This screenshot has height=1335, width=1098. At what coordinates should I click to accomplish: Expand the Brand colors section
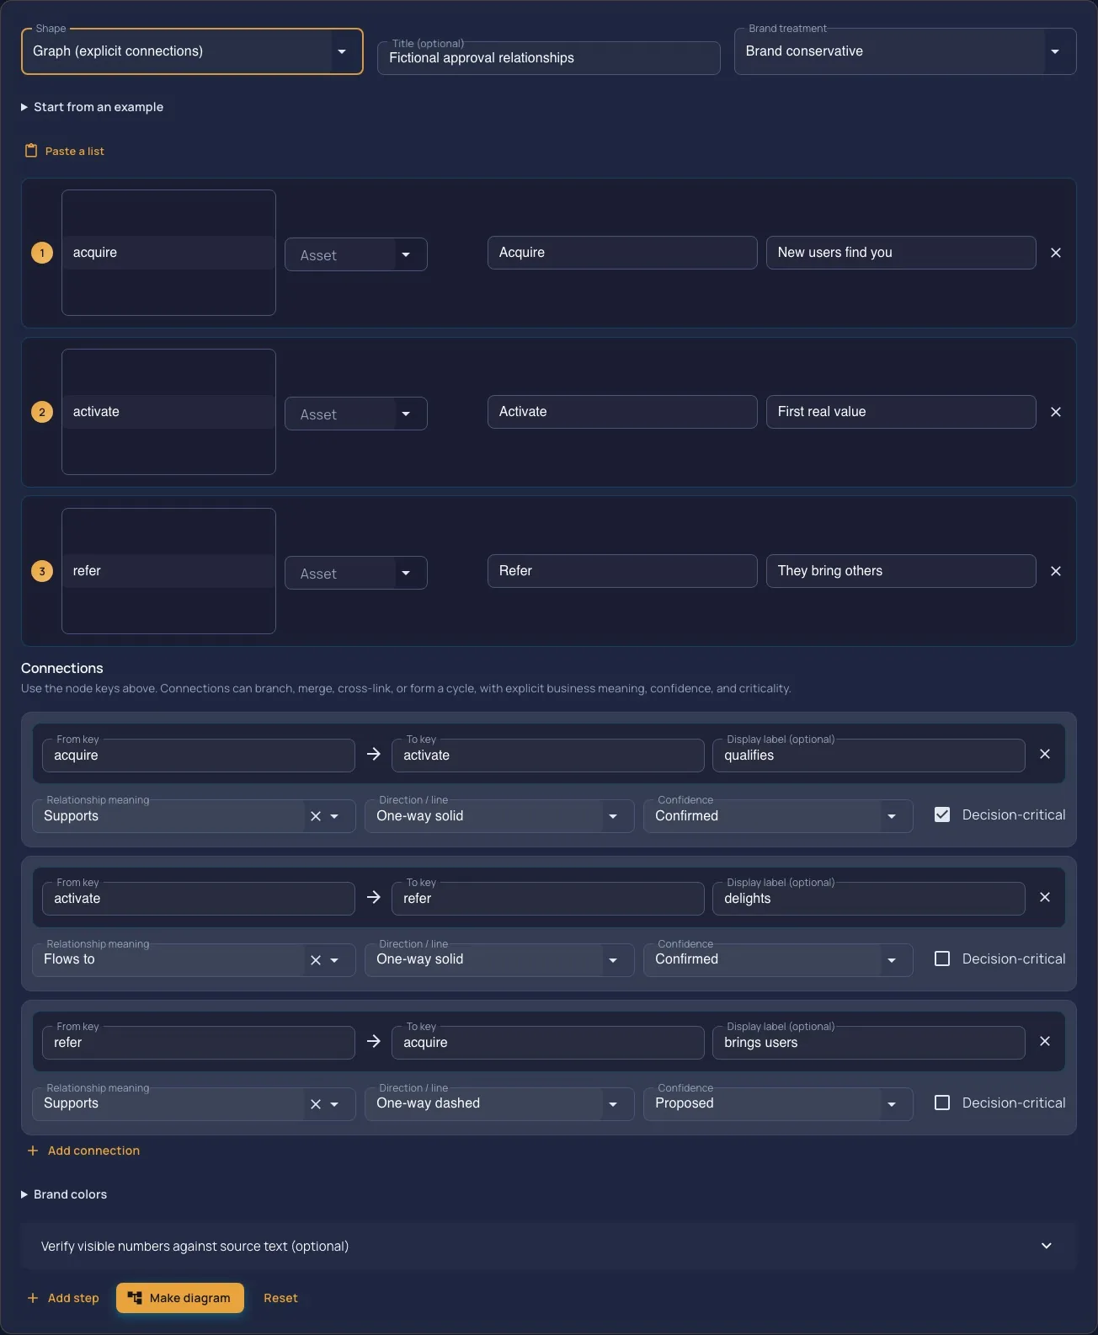64,1194
